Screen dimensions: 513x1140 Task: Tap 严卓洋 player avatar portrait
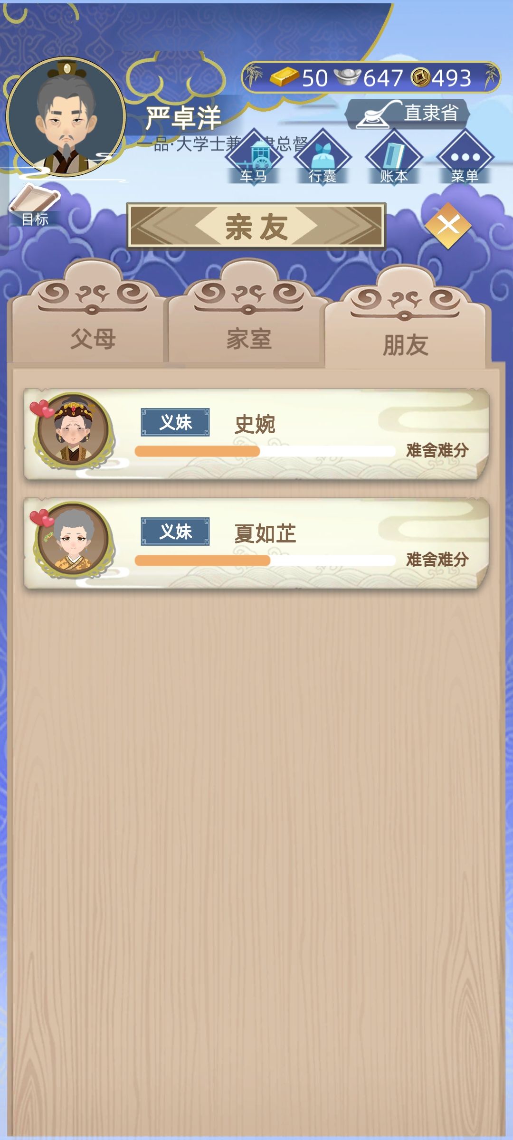66,117
